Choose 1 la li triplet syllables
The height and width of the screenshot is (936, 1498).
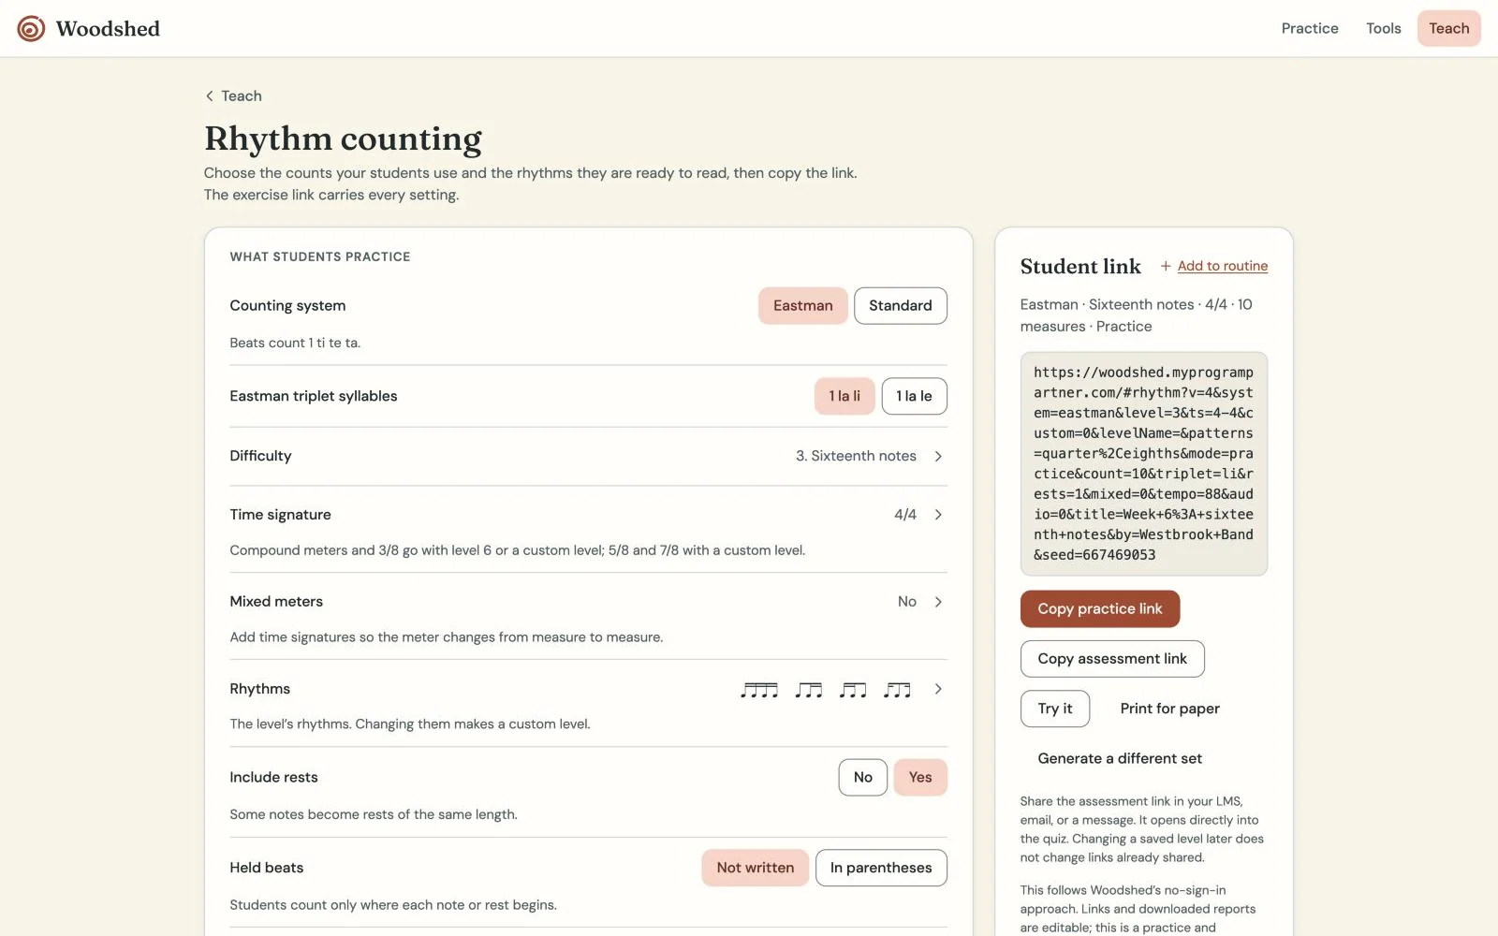844,396
